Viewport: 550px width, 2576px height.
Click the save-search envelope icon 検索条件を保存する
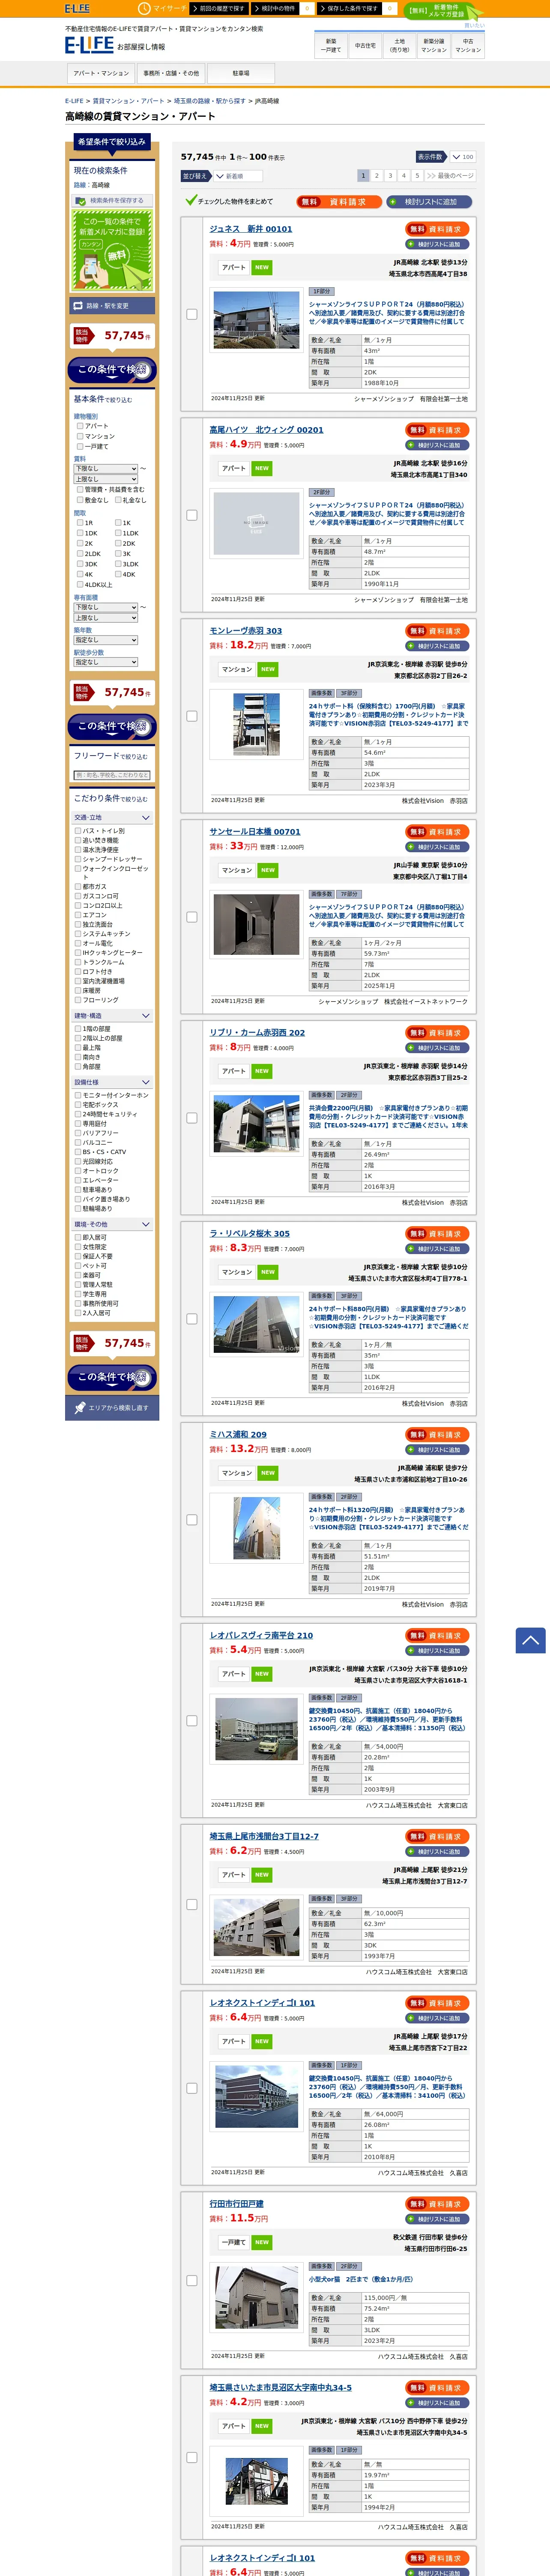click(x=81, y=201)
